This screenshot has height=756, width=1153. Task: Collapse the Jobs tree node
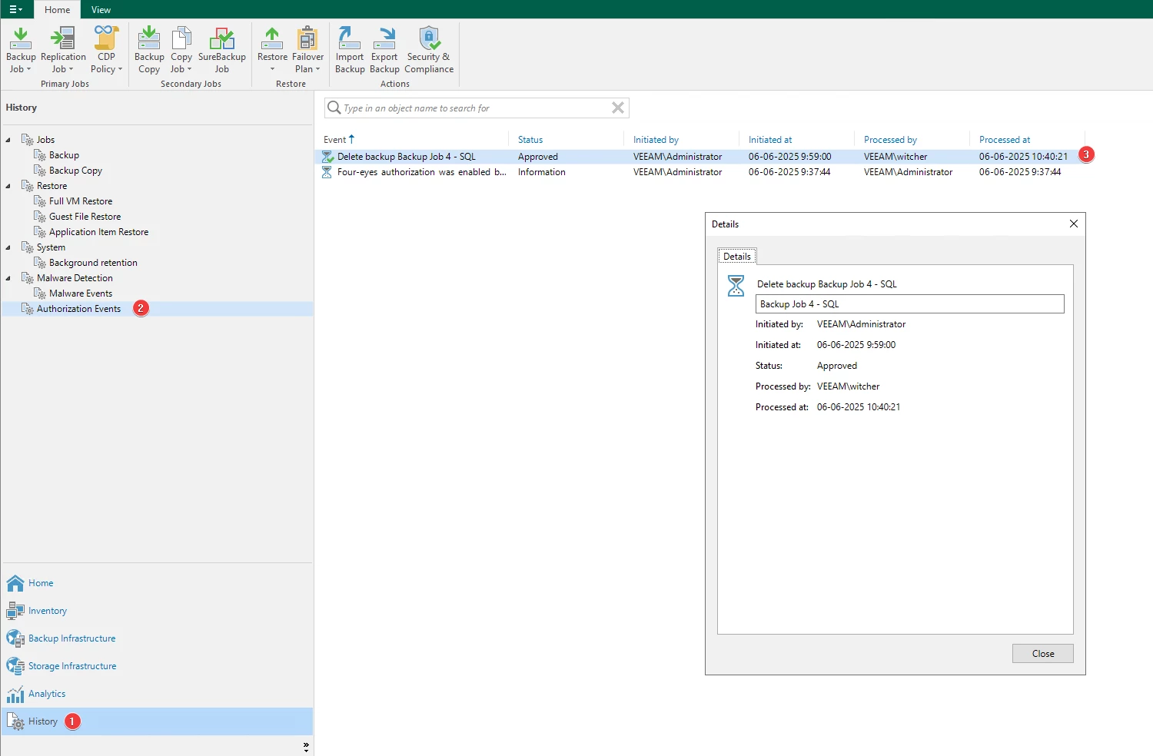8,140
